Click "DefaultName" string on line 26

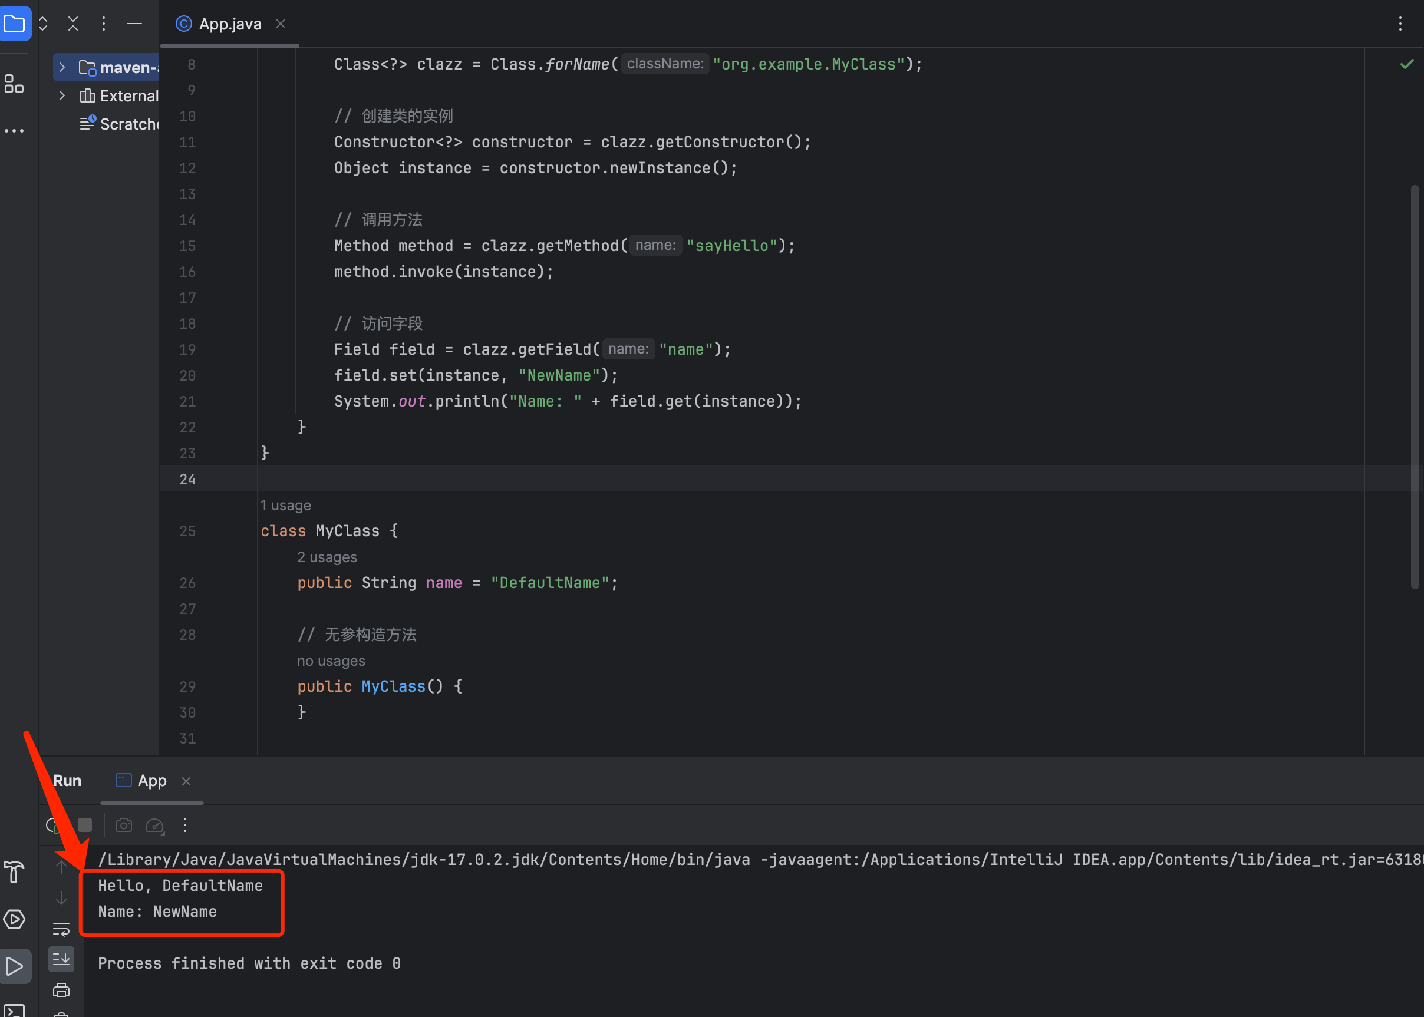[x=549, y=583]
